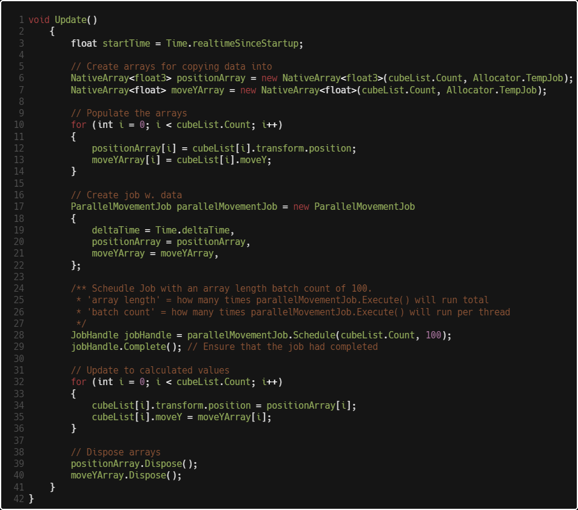
Task: Click cubeList[i].moveY on line 35
Action: (136, 417)
